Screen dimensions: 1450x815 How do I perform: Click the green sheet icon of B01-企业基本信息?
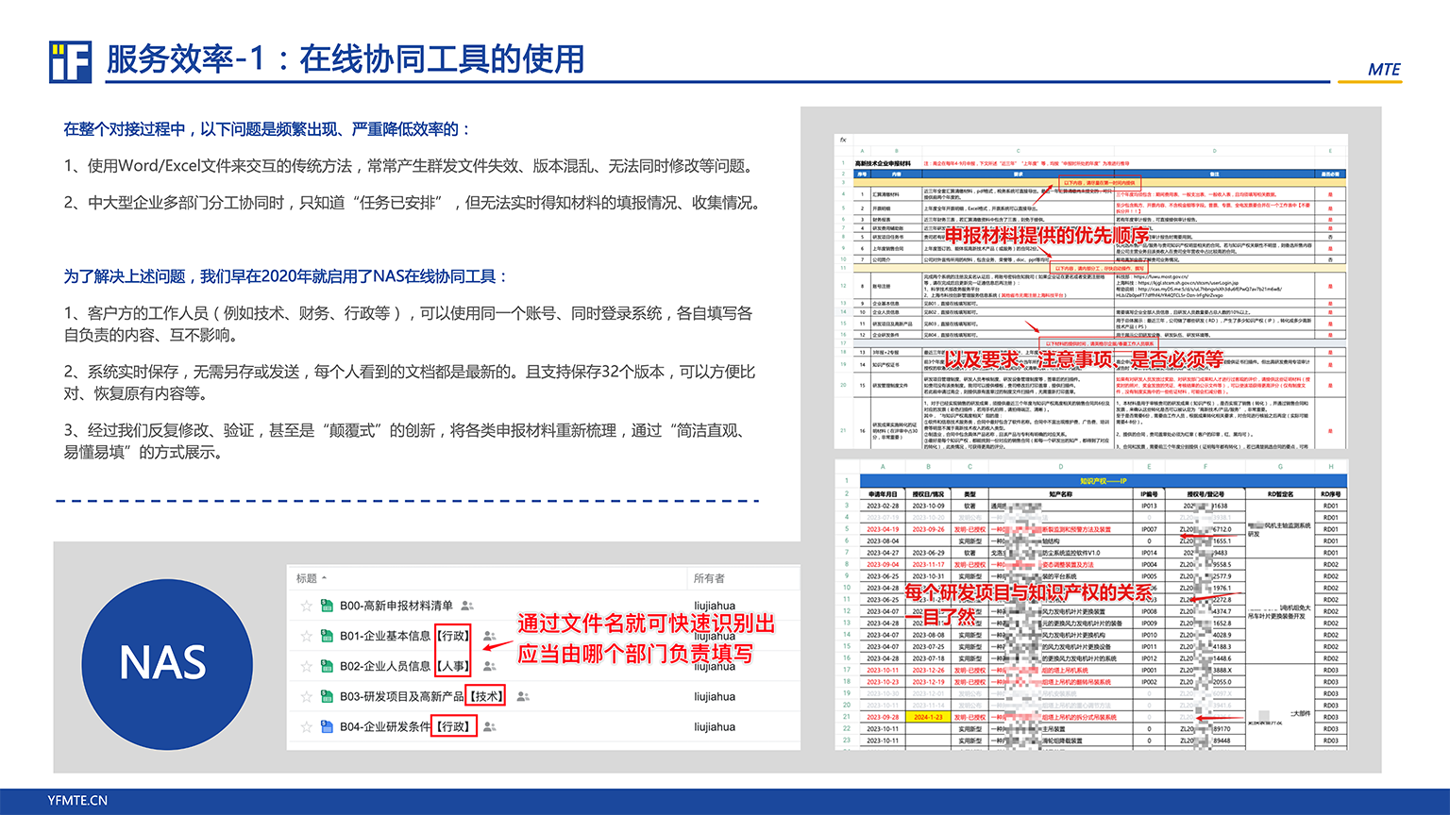pyautogui.click(x=327, y=636)
